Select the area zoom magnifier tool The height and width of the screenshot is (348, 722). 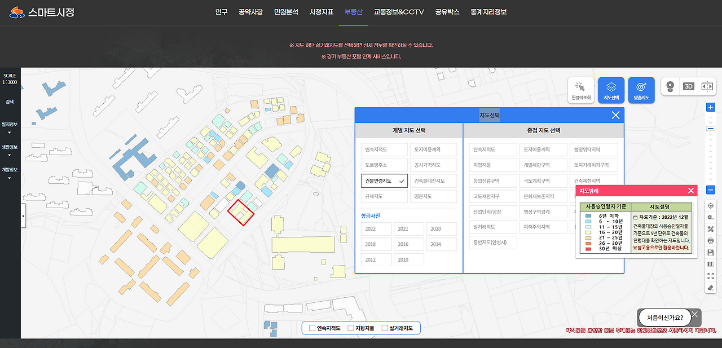click(711, 218)
